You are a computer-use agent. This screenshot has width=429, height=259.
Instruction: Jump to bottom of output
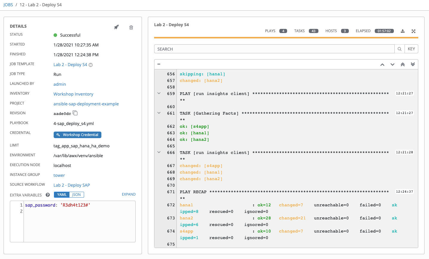pos(413,65)
